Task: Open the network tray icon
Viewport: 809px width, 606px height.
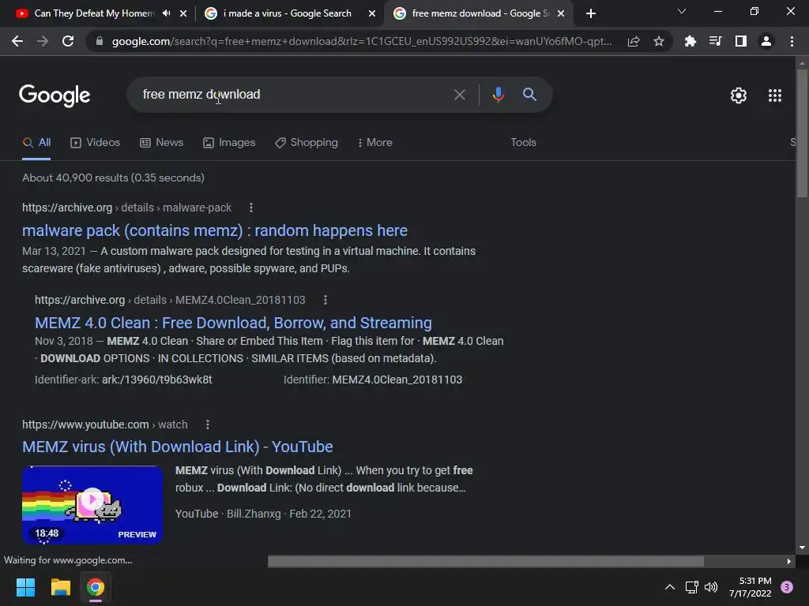Action: coord(691,587)
